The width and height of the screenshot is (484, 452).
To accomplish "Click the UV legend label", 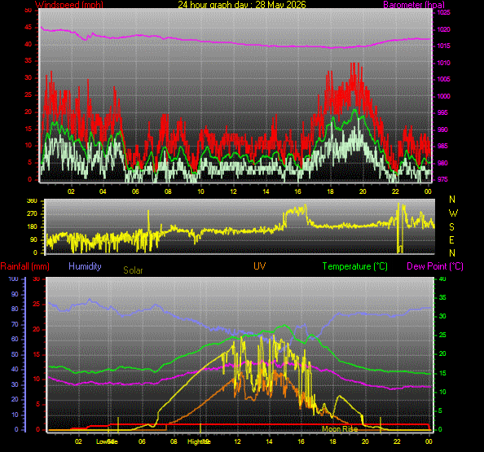I will pyautogui.click(x=260, y=266).
